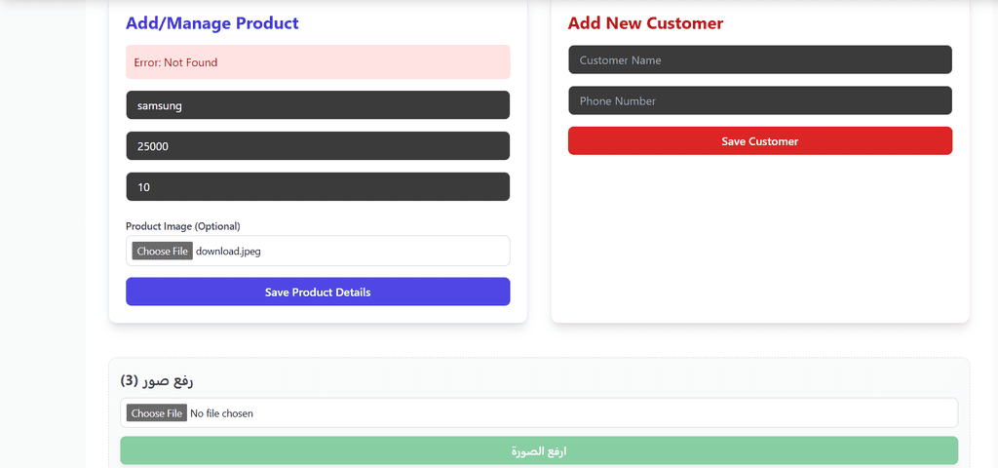Screen dimensions: 998x468
Task: Click blank area below Save Customer button
Action: (x=759, y=234)
